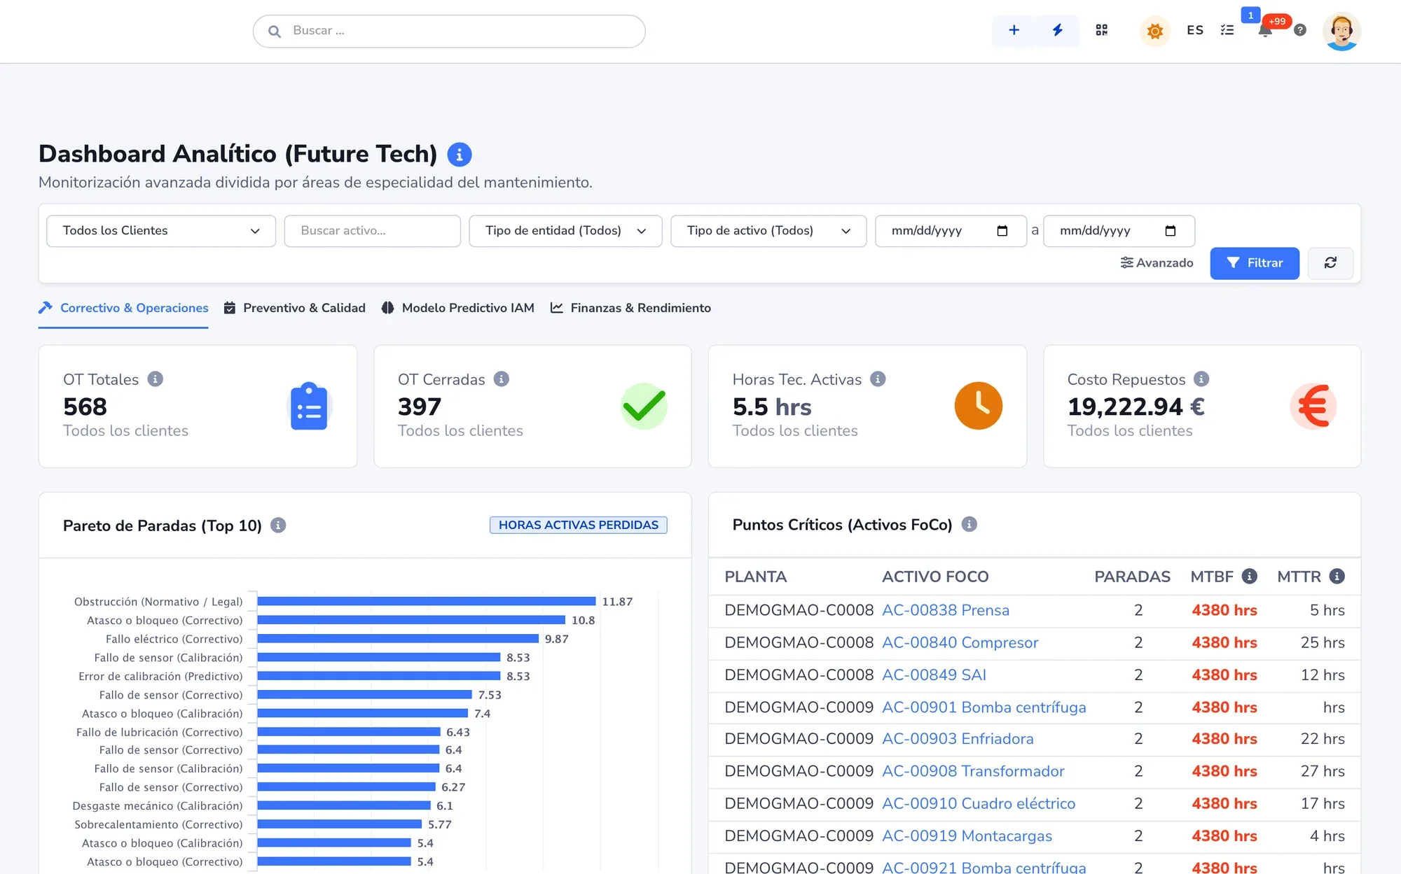Open AC-00910 Cuadro eléctrico link
The height and width of the screenshot is (874, 1401).
(979, 803)
